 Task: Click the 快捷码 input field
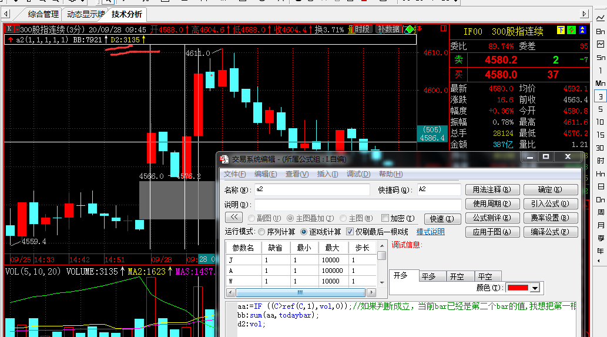coord(438,189)
